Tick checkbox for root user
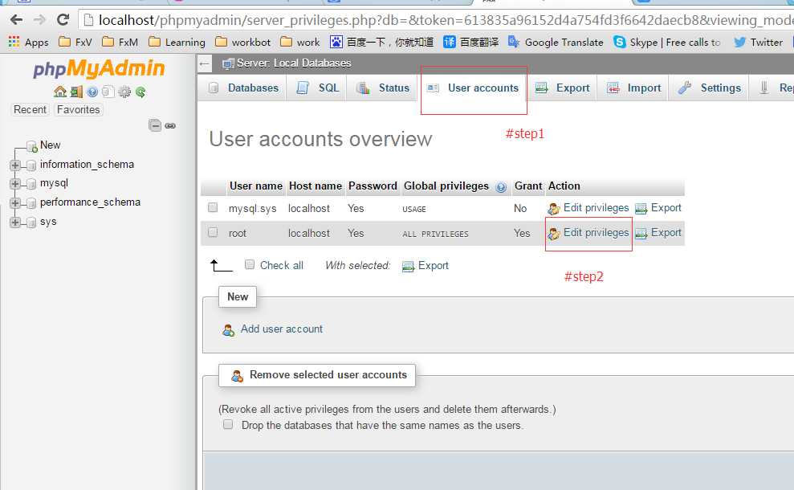The image size is (794, 490). click(x=213, y=232)
